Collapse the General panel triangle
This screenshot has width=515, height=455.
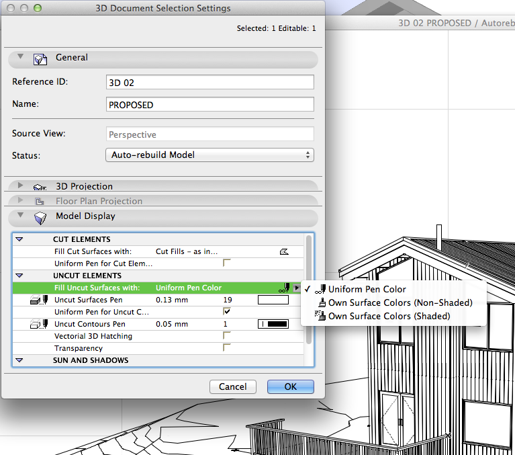pos(20,56)
